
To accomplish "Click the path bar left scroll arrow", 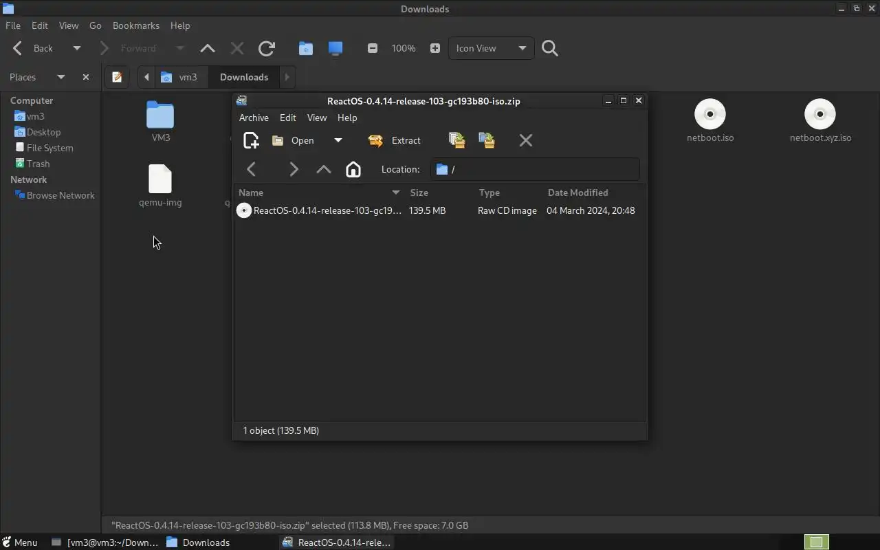I will (x=146, y=77).
